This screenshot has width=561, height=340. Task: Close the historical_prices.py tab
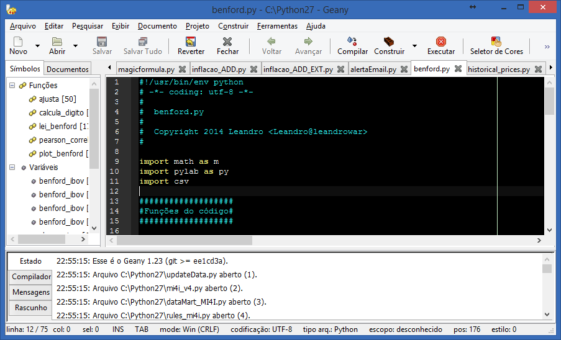(538, 69)
